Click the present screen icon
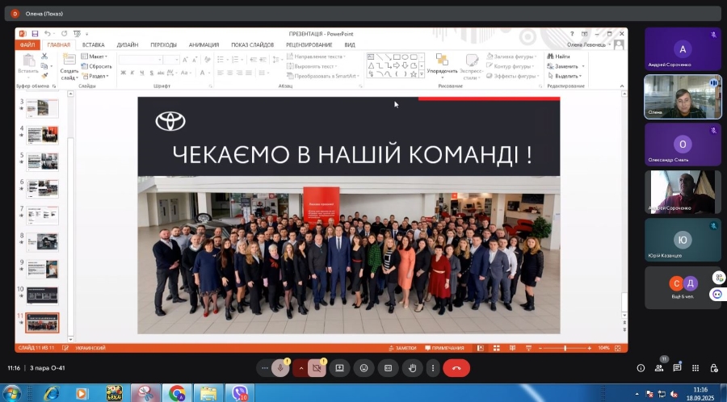The width and height of the screenshot is (727, 402). [339, 368]
